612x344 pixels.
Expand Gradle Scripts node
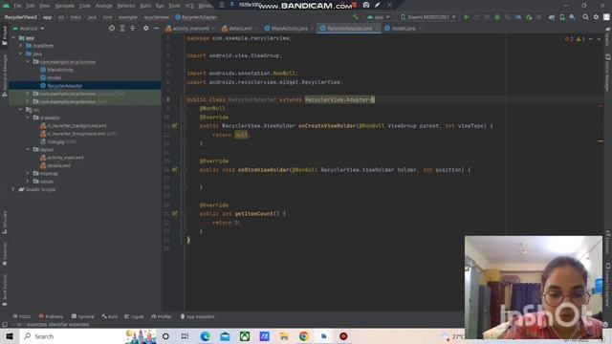(x=13, y=189)
